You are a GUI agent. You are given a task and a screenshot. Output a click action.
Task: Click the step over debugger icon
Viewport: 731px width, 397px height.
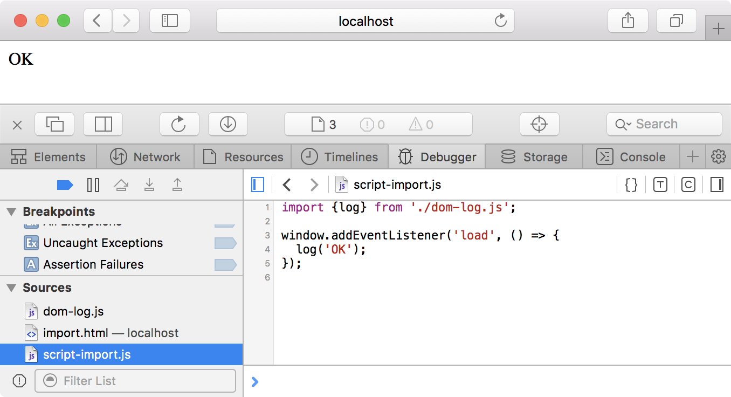coord(121,186)
